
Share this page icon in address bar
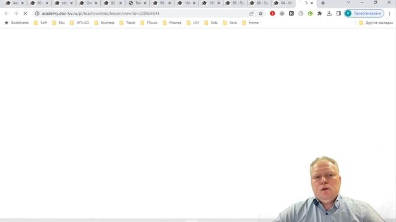coord(251,14)
